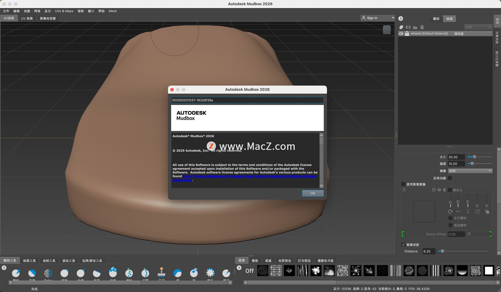The width and height of the screenshot is (501, 292).
Task: Select the Smooth (平滑) sculpt tool icon
Action: 32,273
